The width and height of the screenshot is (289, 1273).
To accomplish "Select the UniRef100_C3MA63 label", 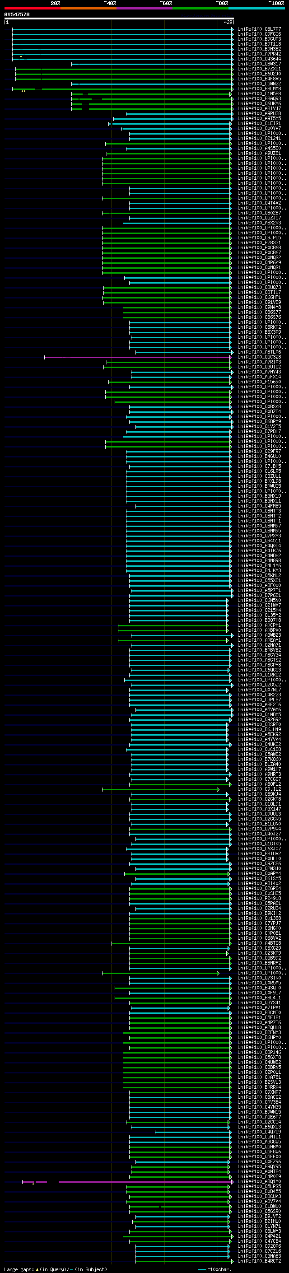I will (x=259, y=1256).
